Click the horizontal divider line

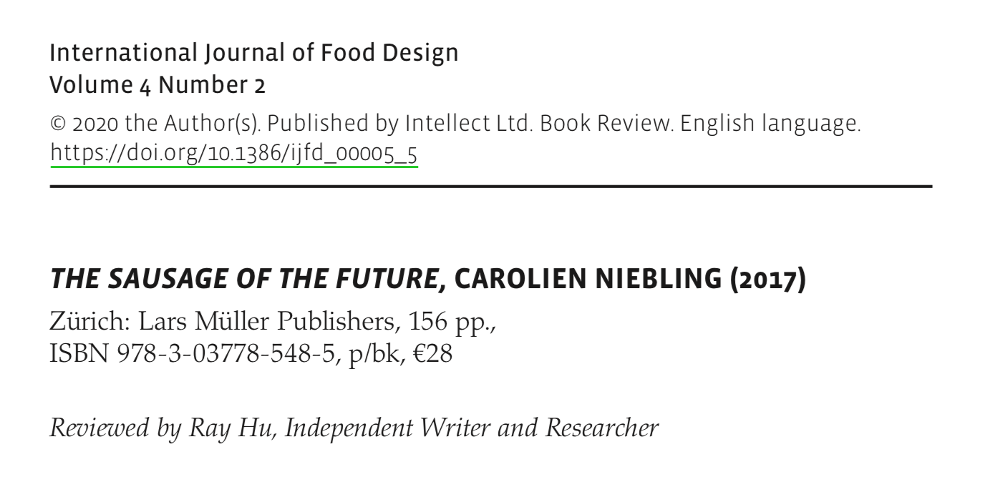coord(491,186)
